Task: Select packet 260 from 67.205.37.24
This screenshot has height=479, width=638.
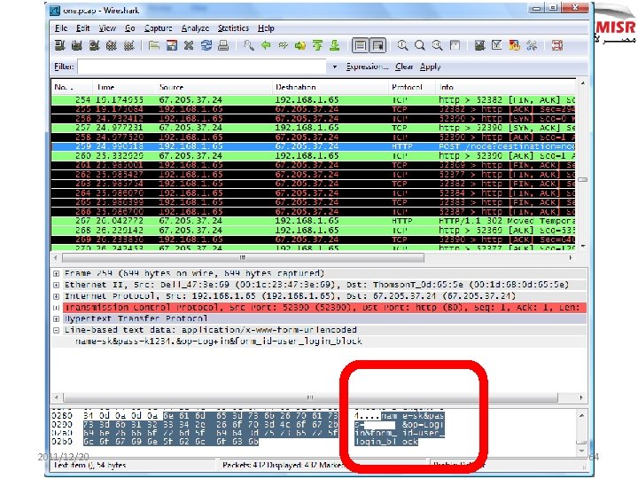Action: (314, 156)
